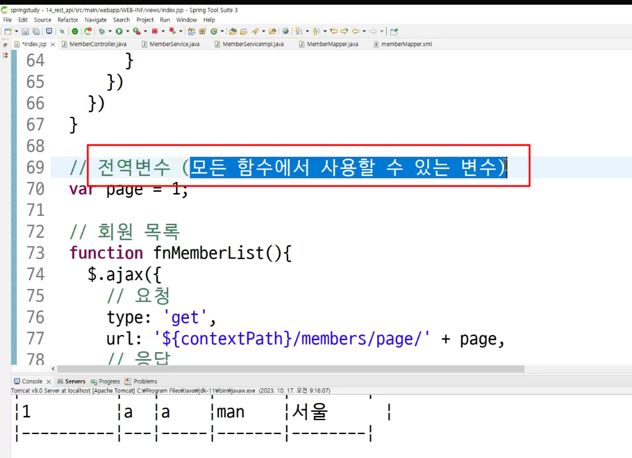Open the Navigate menu
This screenshot has height=458, width=632.
[x=95, y=20]
